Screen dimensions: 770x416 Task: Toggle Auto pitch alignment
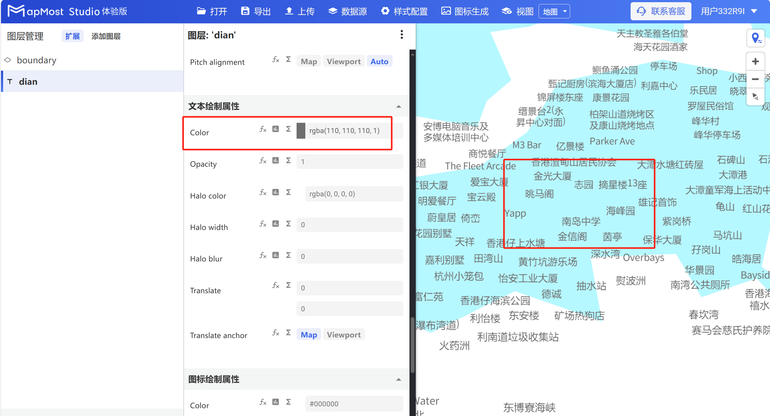coord(379,61)
